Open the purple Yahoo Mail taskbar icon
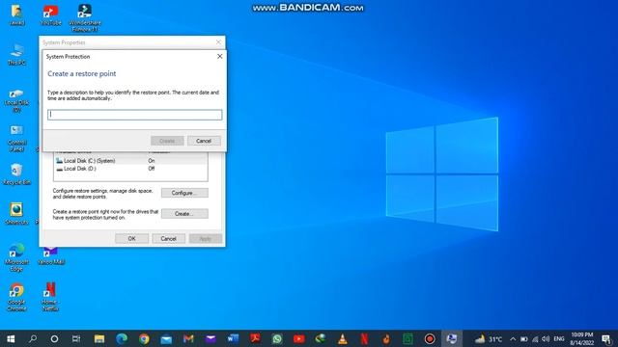Viewport: 618px width, 347px height. click(x=211, y=338)
